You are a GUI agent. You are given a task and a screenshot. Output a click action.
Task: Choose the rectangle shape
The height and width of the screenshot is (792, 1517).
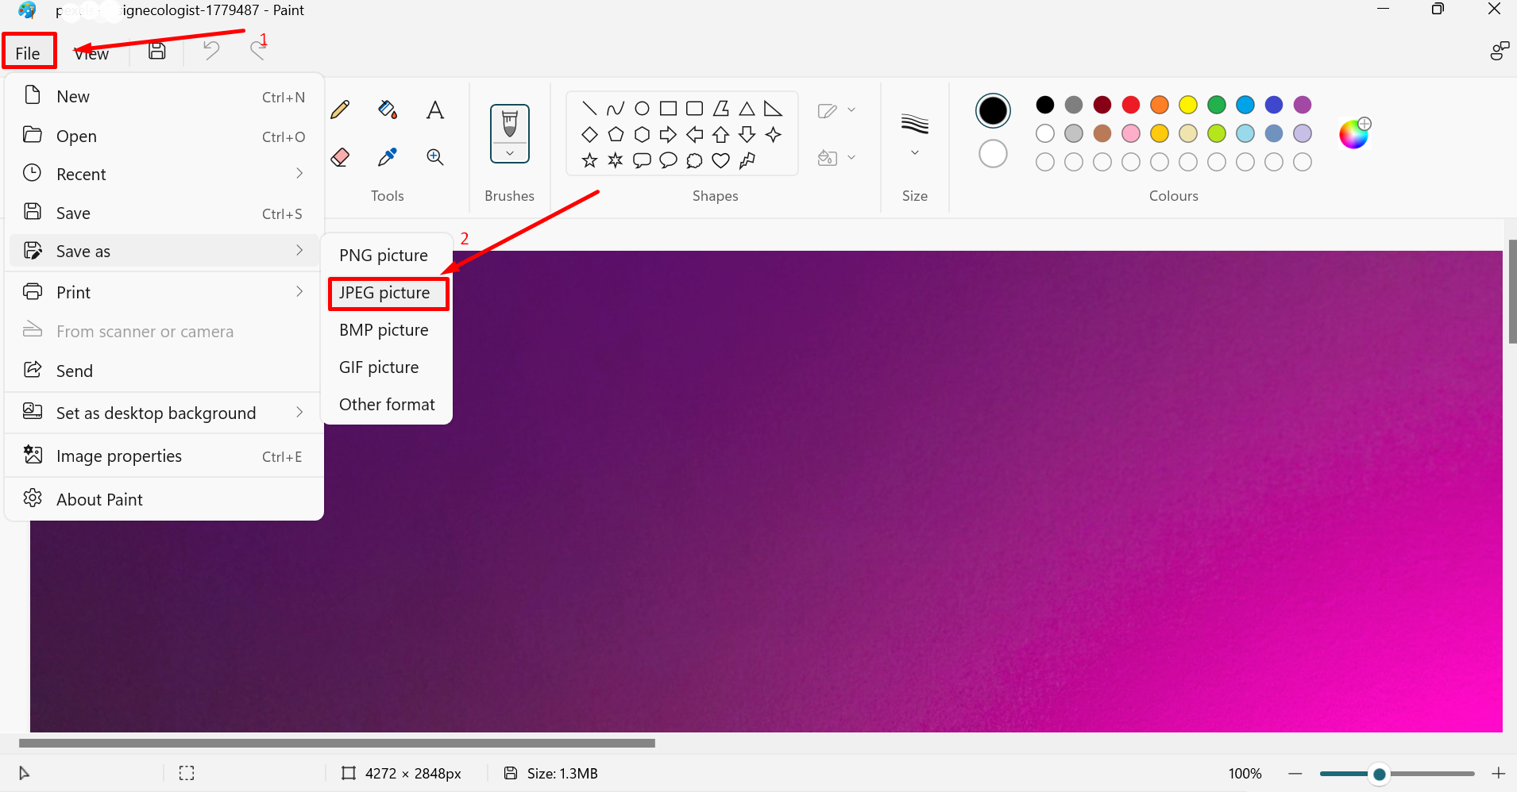(x=669, y=108)
